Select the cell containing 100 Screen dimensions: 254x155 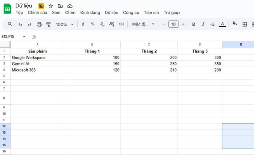[x=92, y=57]
